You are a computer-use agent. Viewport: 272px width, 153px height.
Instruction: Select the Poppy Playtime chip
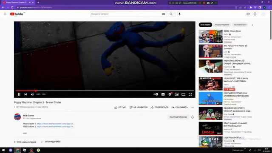coord(222,25)
